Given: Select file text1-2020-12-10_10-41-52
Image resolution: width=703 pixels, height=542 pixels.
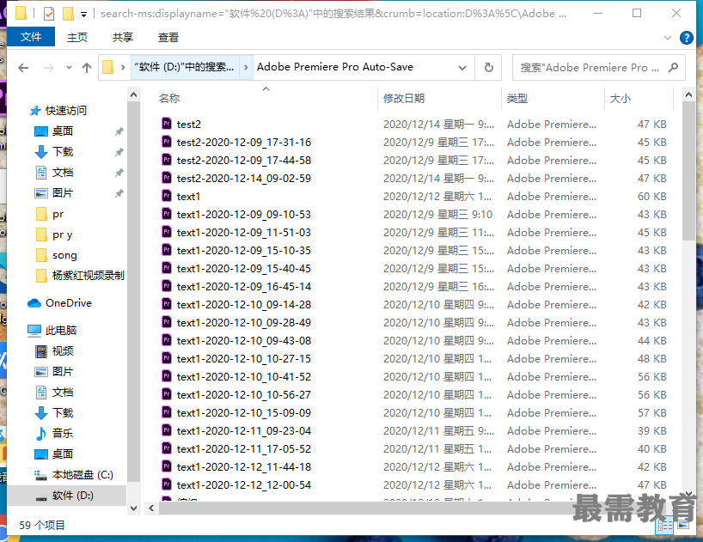Looking at the screenshot, I should coord(243,377).
